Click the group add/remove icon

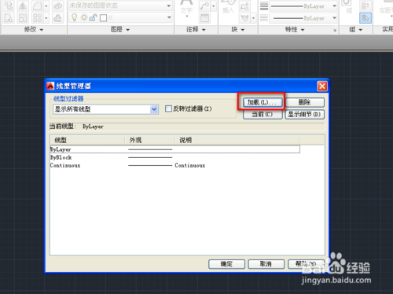tap(365, 6)
